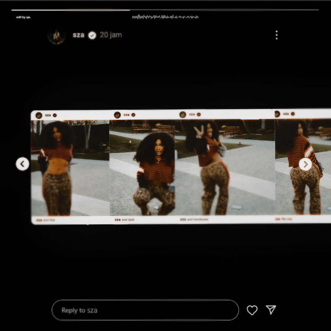Click the verified badge beside sza in the story header

tap(92, 35)
